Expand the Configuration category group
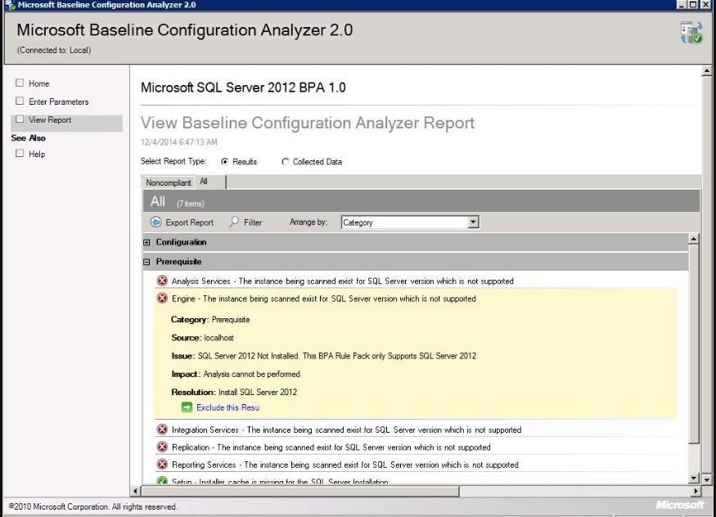The height and width of the screenshot is (517, 716). [146, 242]
